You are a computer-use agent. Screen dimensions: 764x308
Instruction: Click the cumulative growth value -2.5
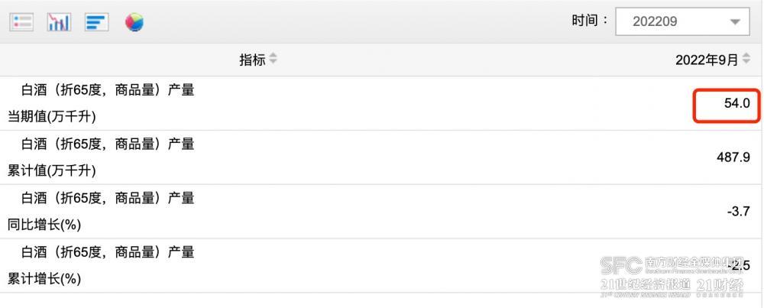(738, 266)
